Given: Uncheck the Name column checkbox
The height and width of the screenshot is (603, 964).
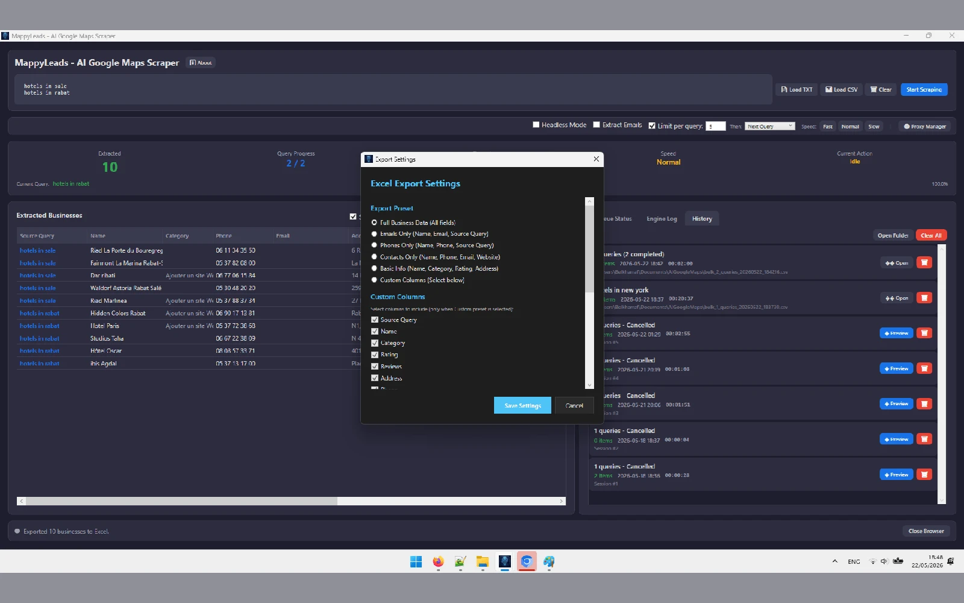Looking at the screenshot, I should [375, 331].
